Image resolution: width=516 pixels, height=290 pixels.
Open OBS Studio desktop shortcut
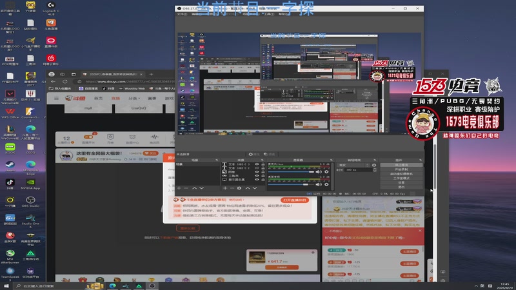point(30,202)
